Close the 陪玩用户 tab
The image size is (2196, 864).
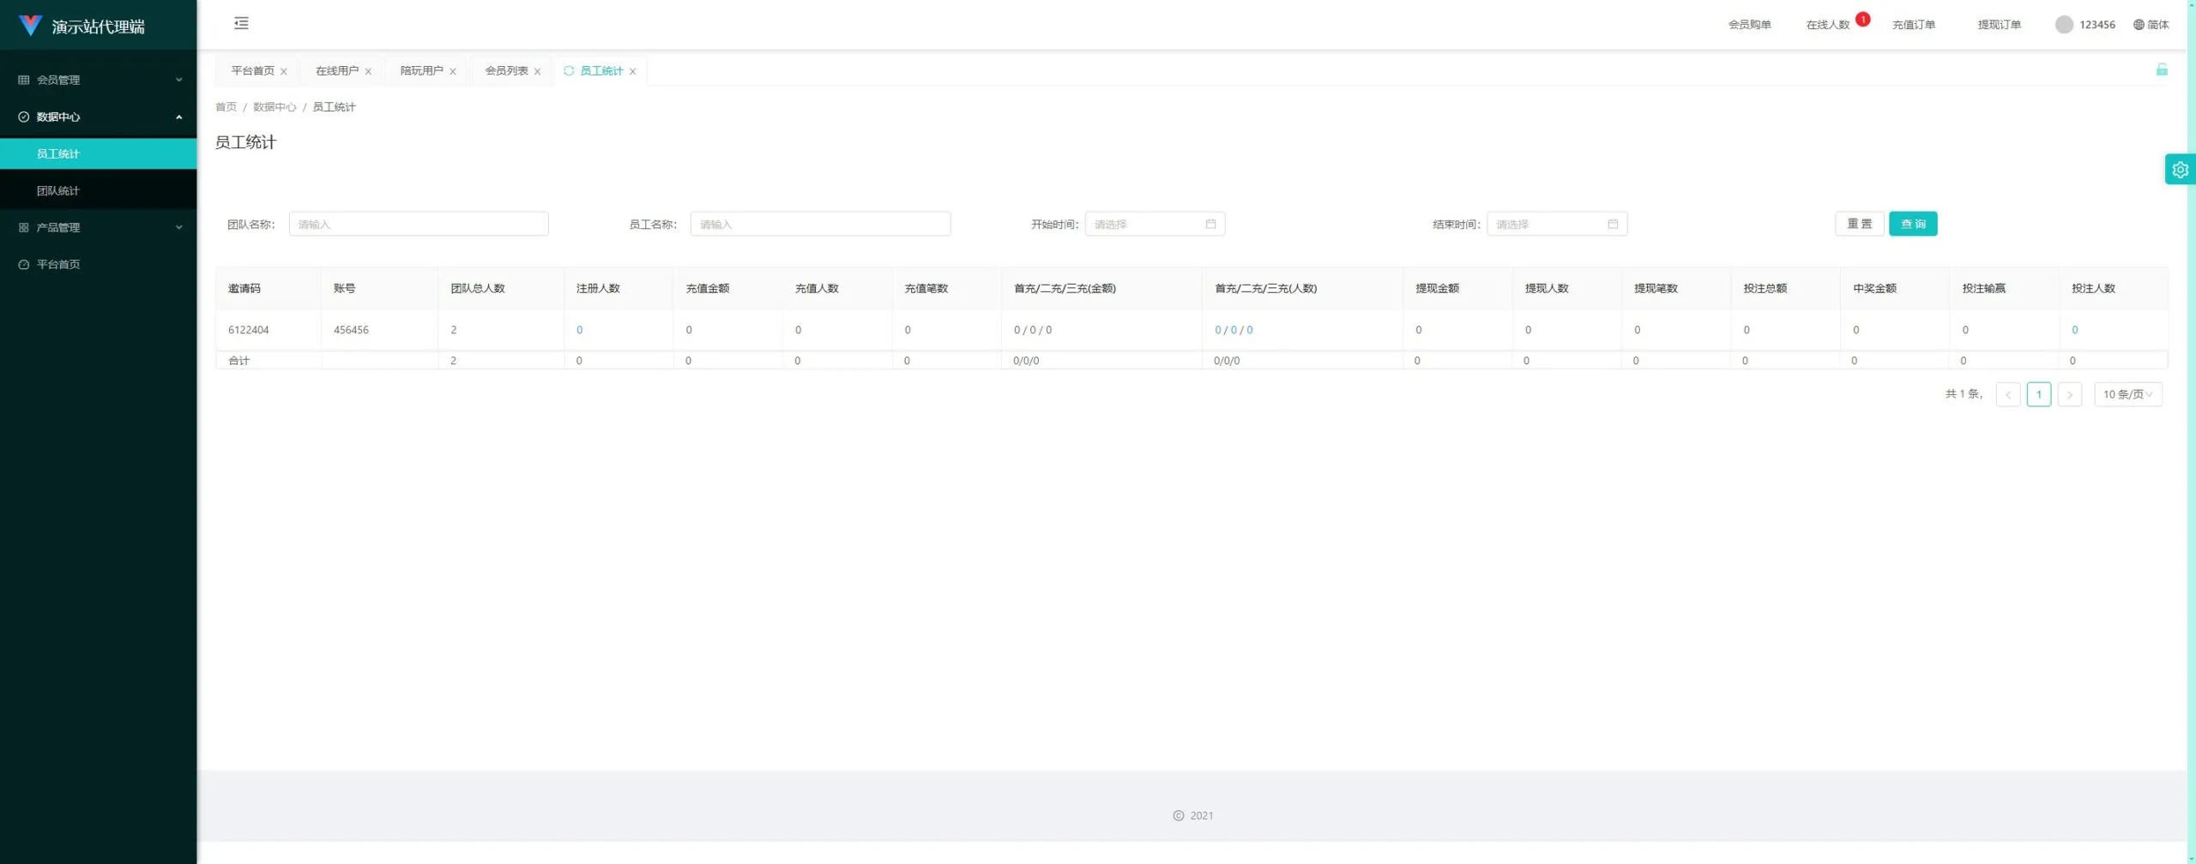pyautogui.click(x=452, y=72)
